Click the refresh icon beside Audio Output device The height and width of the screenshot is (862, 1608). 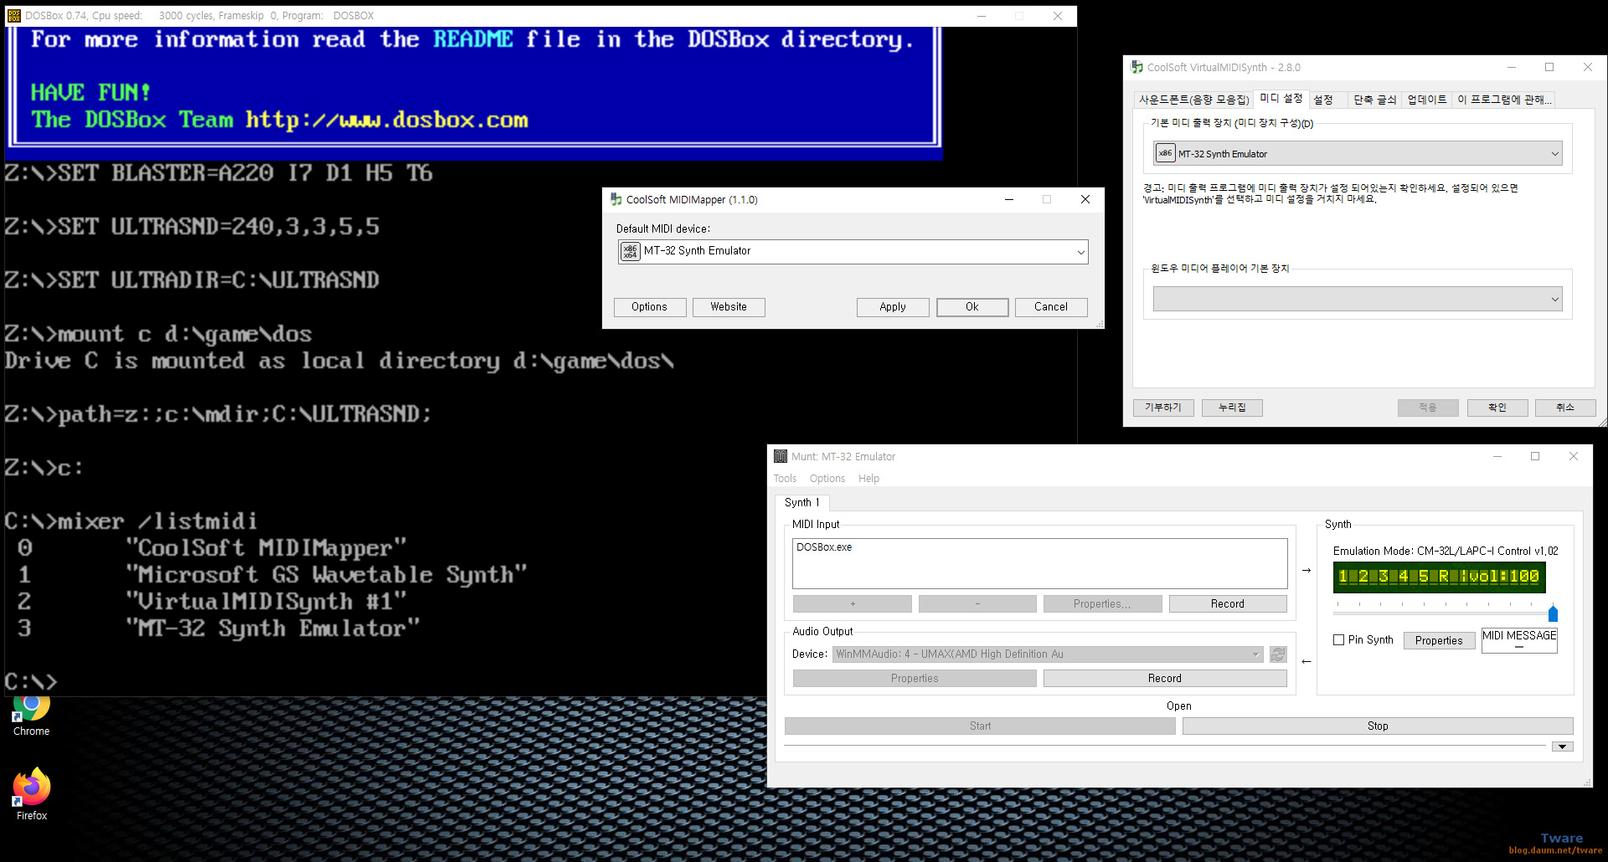click(1278, 654)
